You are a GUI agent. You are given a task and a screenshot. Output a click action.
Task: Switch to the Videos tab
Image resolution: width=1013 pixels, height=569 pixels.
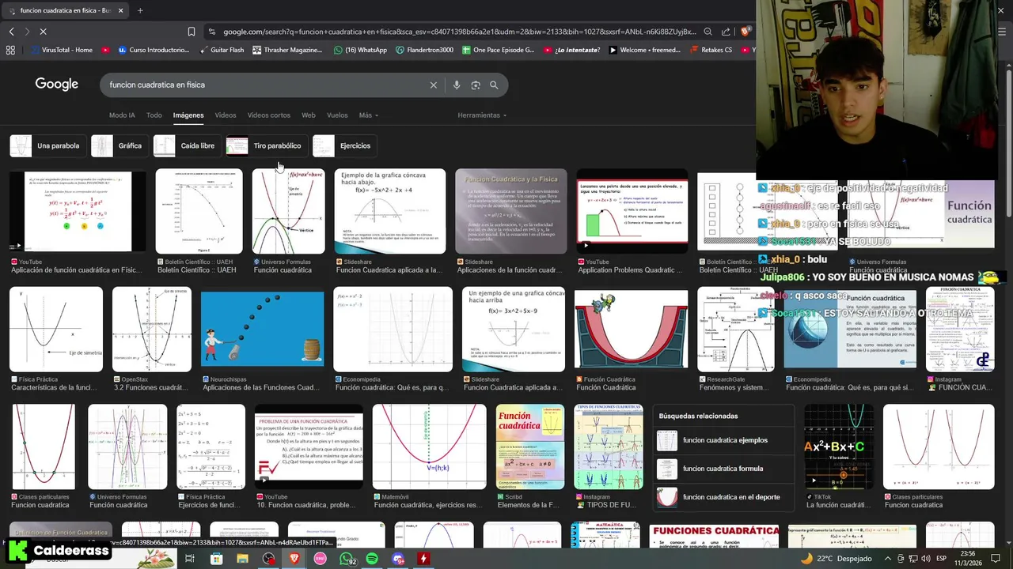226,115
